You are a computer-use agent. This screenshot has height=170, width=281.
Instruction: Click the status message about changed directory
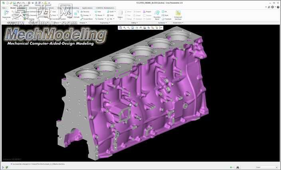point(38,164)
